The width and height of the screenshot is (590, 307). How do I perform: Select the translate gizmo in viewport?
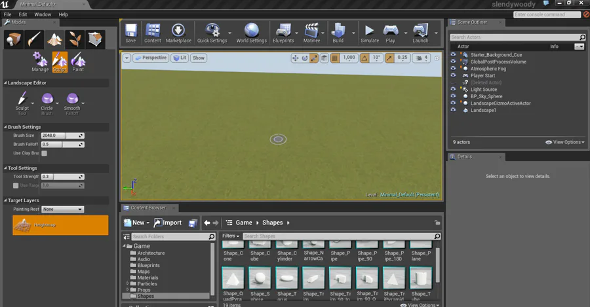[x=296, y=58]
